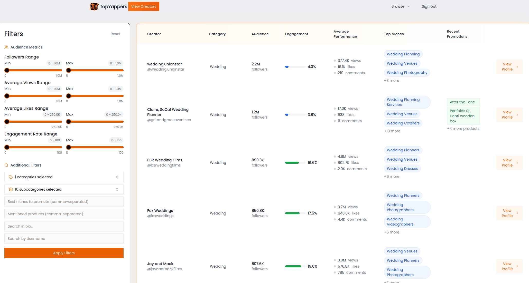This screenshot has height=283, width=529.
Task: View profile of Claire, SoCal Wedding Planner
Action: [509, 115]
